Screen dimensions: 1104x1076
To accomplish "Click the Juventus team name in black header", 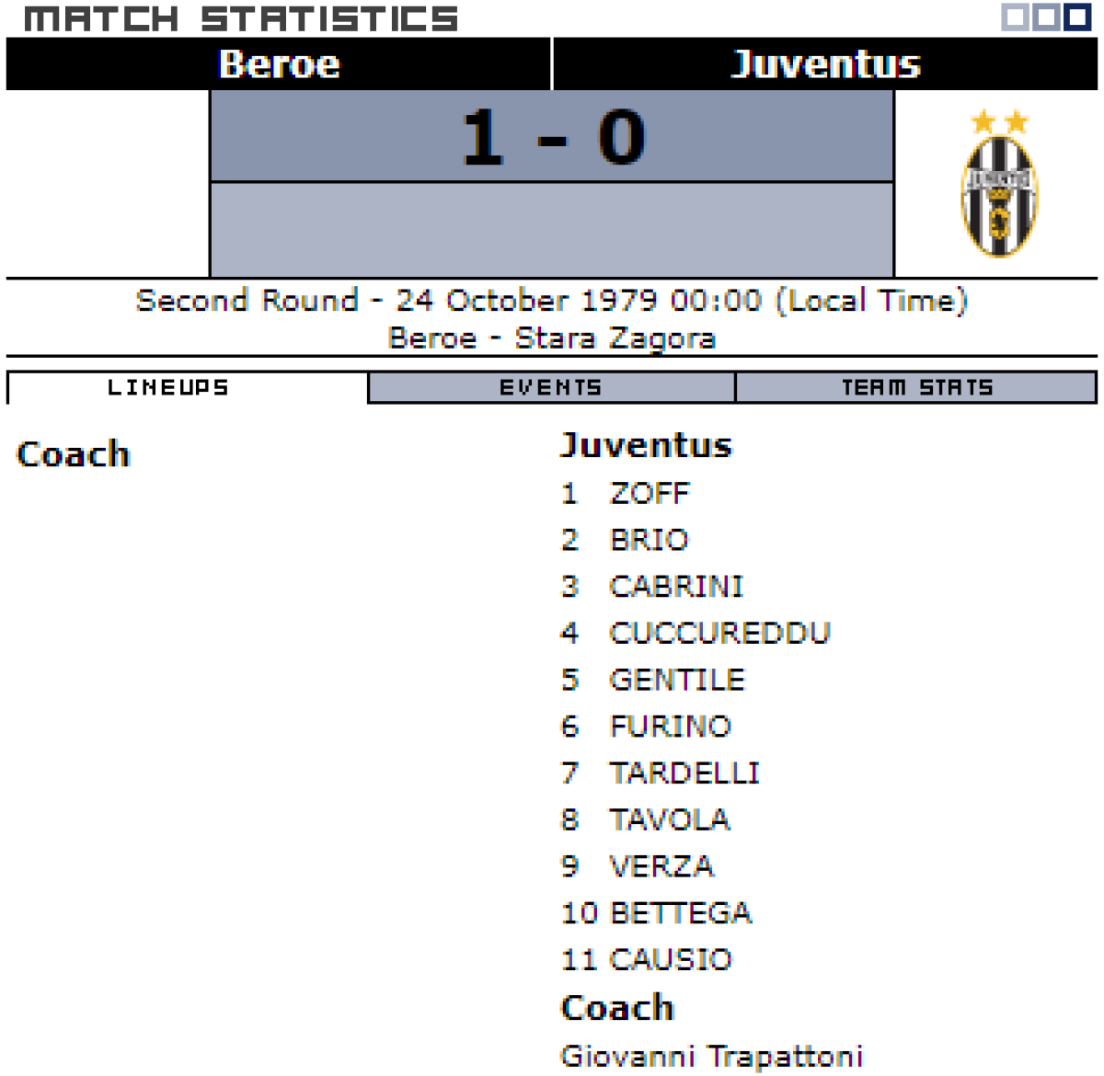I will (825, 64).
